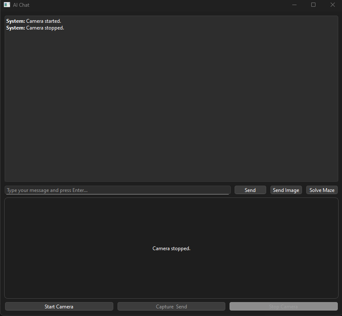This screenshot has height=316, width=342.
Task: Click the bold "System:" label on first chat line
Action: pyautogui.click(x=16, y=21)
